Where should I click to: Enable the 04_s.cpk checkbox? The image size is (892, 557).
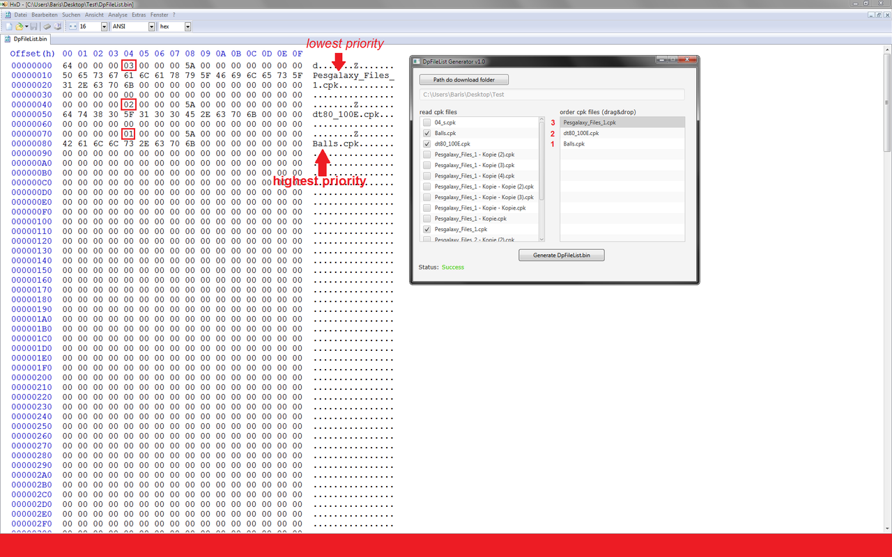click(x=427, y=122)
